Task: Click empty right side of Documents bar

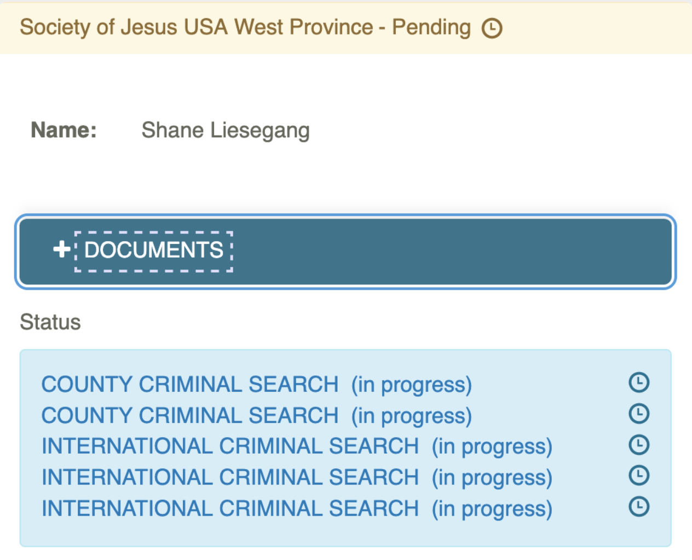Action: [465, 251]
